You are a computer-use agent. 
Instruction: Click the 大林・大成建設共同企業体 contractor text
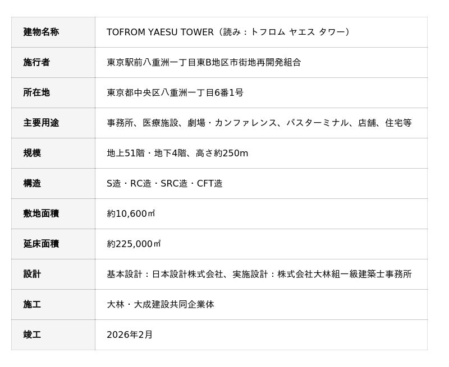tap(161, 304)
